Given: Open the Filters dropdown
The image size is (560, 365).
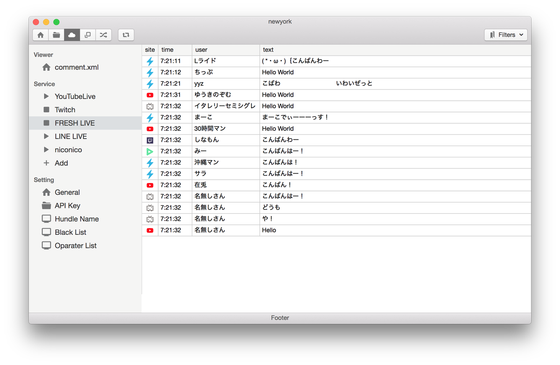Looking at the screenshot, I should 506,35.
